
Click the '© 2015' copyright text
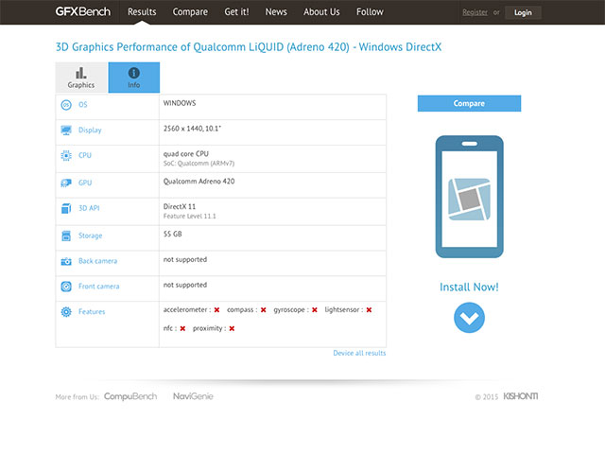[487, 397]
